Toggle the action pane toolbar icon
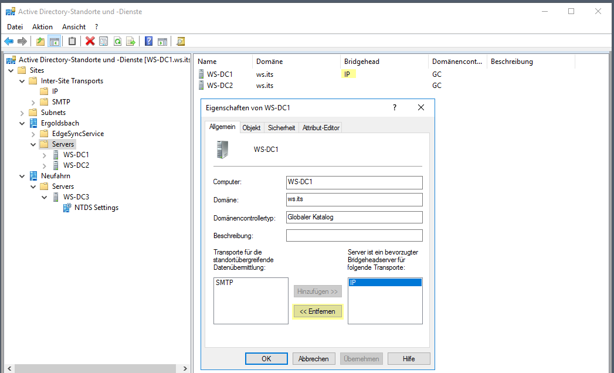Image resolution: width=614 pixels, height=373 pixels. (x=162, y=41)
